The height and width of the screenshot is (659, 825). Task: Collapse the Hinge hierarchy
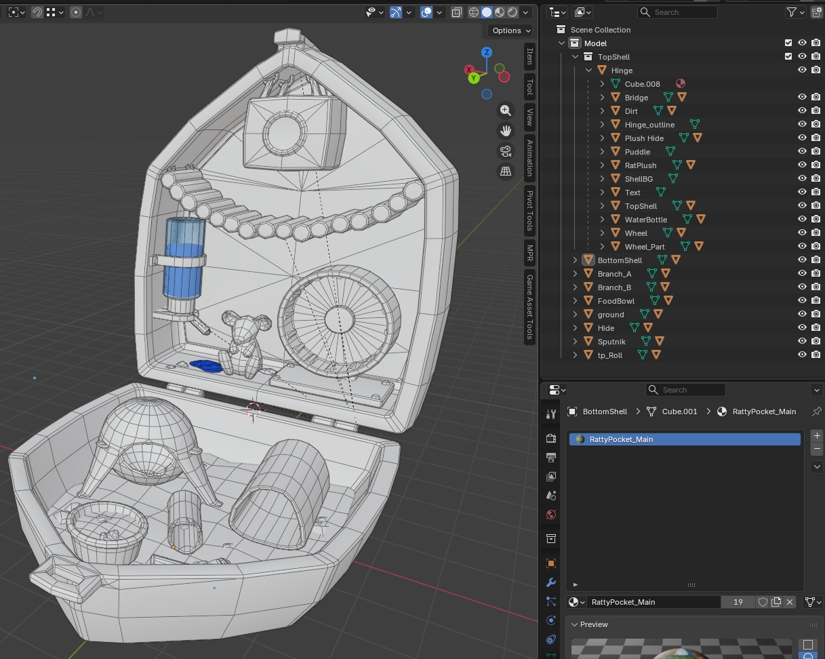click(x=588, y=70)
